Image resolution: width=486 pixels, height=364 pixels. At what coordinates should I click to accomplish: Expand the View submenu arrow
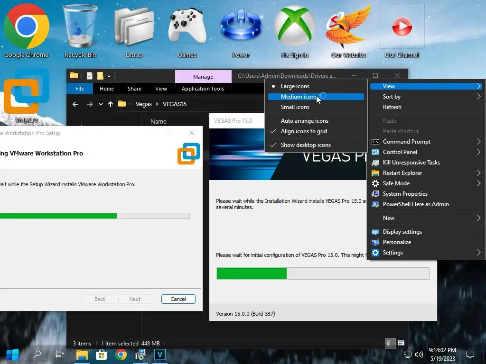coord(479,86)
